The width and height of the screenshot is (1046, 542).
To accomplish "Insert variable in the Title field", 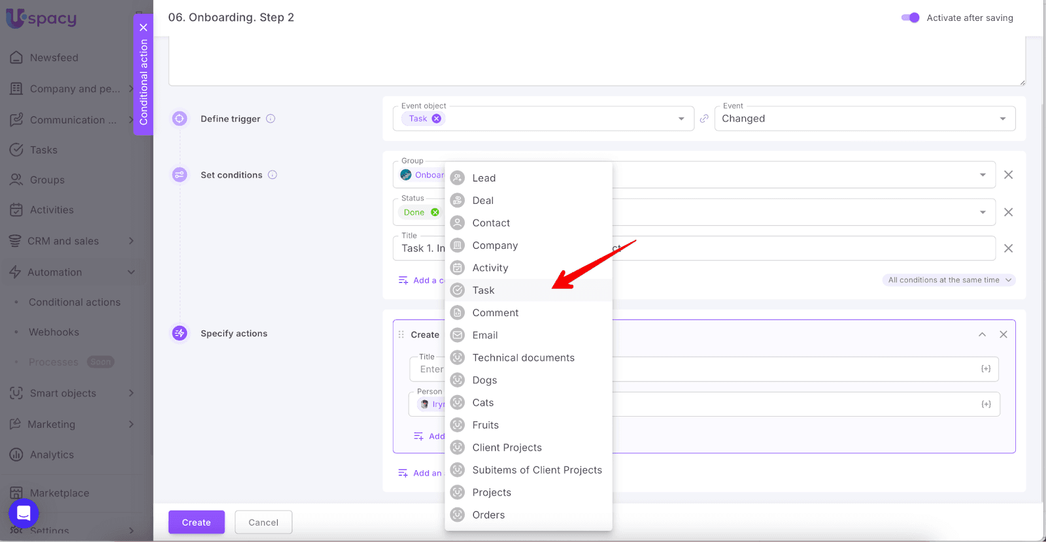I will (x=986, y=369).
